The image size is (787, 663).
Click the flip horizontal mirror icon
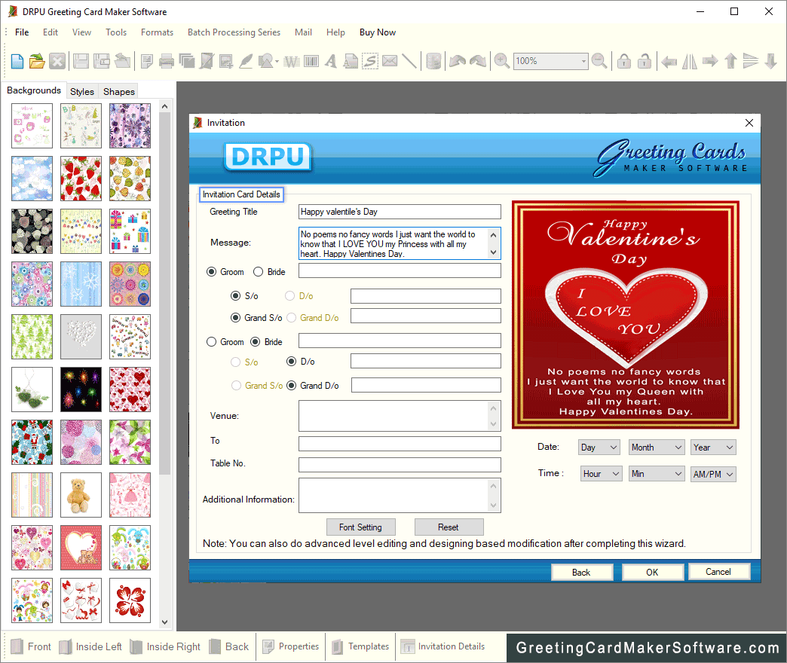point(690,61)
